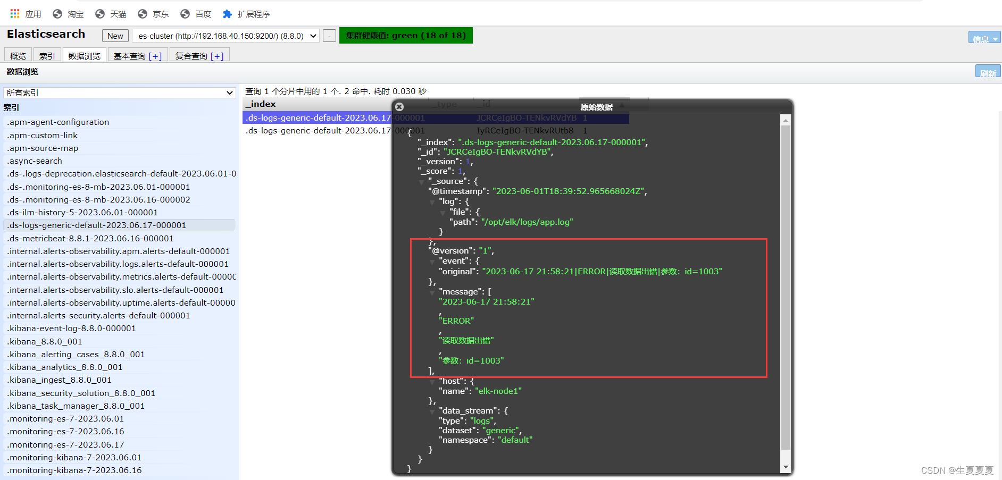Viewport: 1002px width, 480px height.
Task: Select .kibana_ingest_8.8.0_001 index
Action: tap(119, 380)
